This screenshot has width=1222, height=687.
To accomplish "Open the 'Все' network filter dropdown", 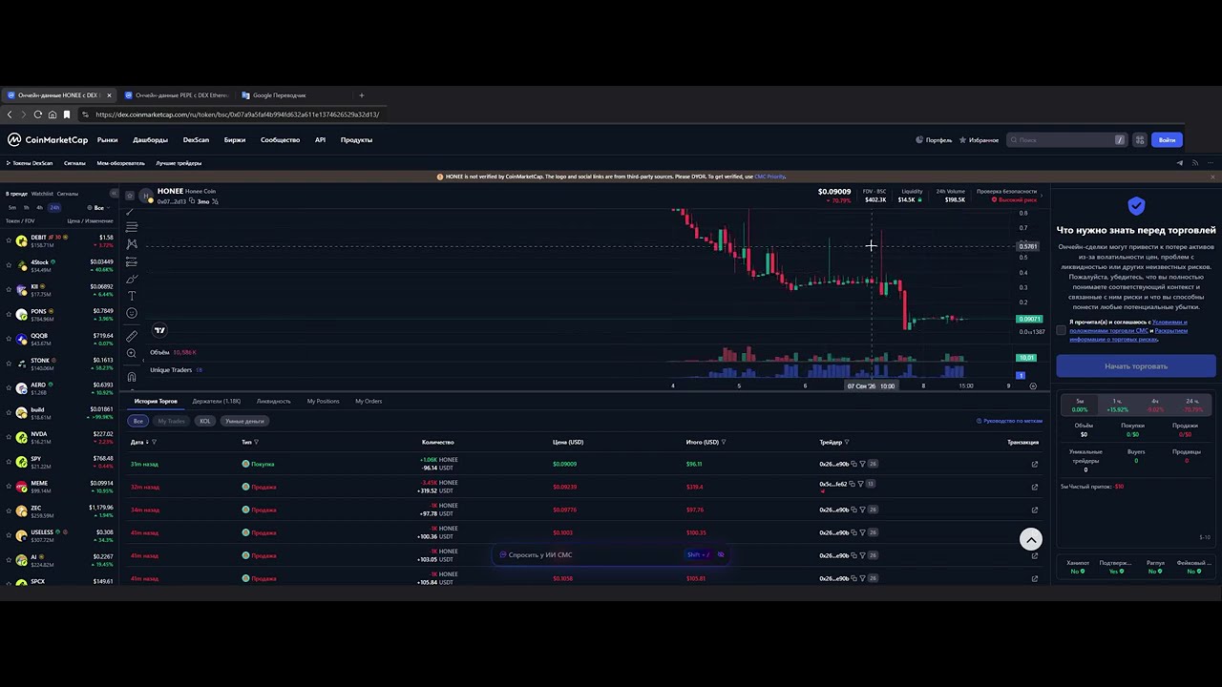I will [98, 208].
